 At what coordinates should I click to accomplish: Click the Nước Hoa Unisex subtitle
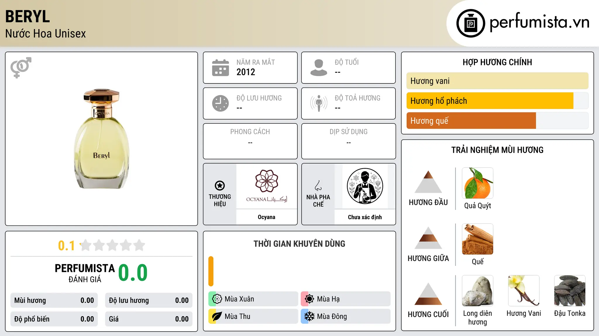[x=46, y=34]
